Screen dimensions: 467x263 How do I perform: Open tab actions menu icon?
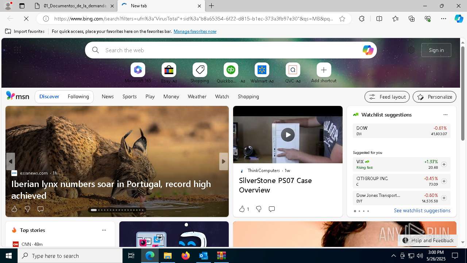coord(22,6)
